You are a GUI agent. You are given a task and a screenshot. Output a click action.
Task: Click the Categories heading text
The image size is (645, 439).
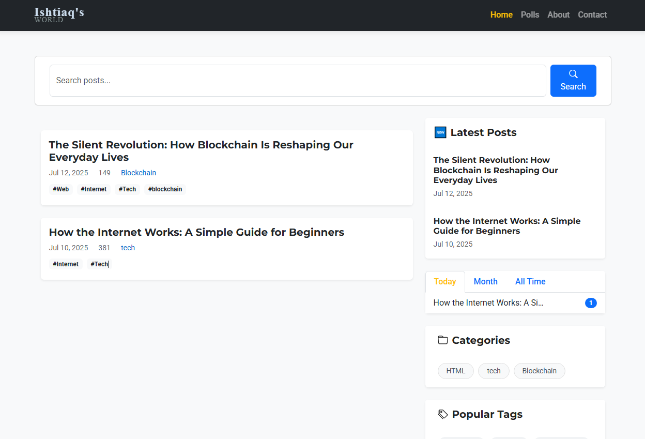coord(481,340)
